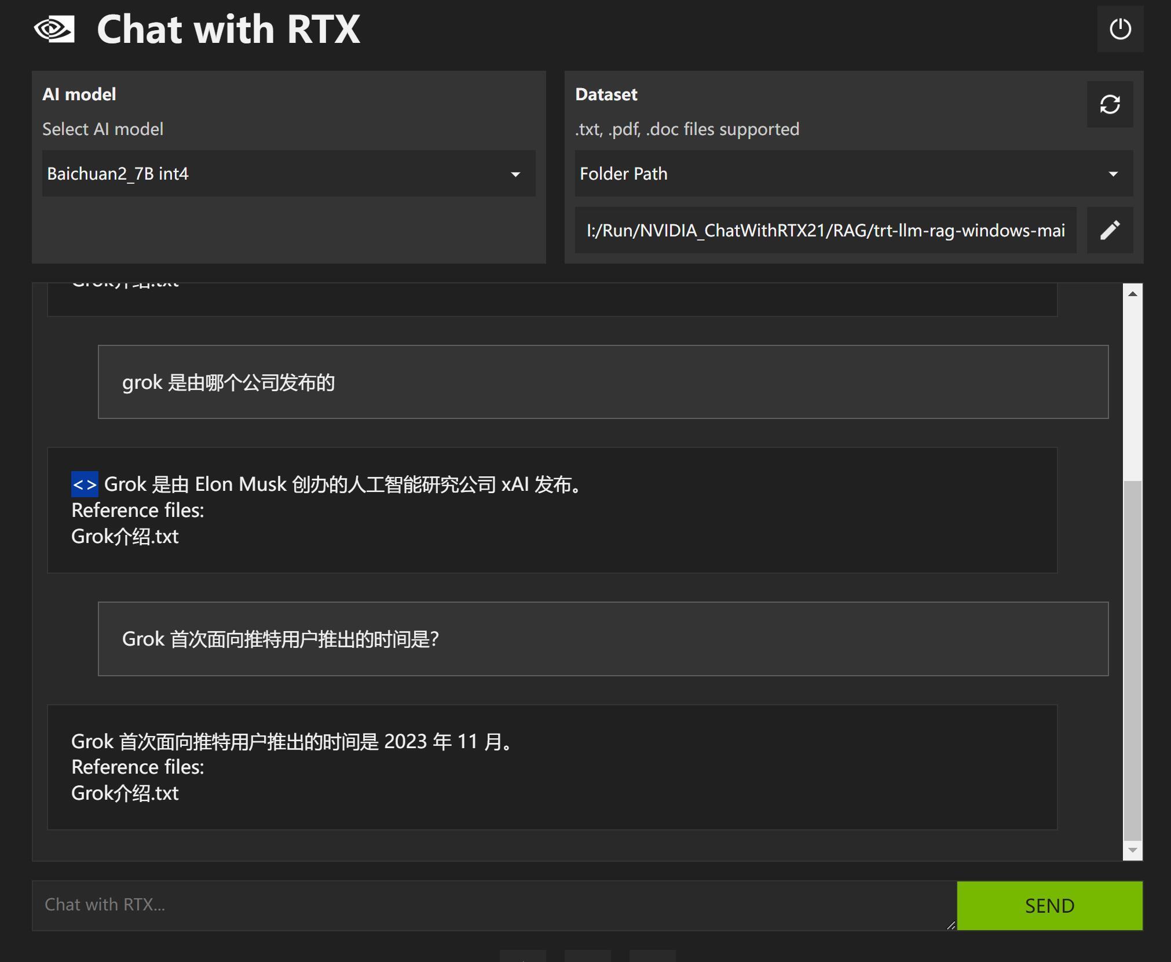Click the 'Select AI model' label
The height and width of the screenshot is (962, 1171).
tap(103, 129)
